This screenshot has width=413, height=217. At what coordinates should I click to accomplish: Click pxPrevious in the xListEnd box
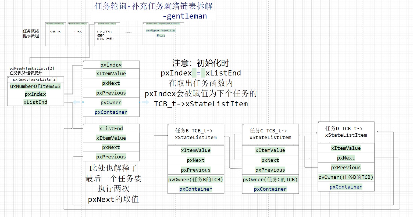pos(111,157)
